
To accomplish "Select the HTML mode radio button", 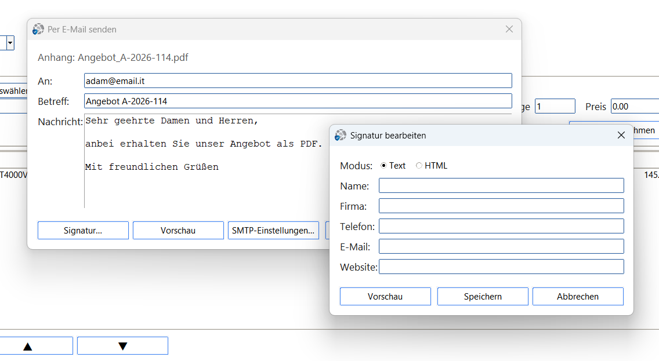I will click(419, 166).
